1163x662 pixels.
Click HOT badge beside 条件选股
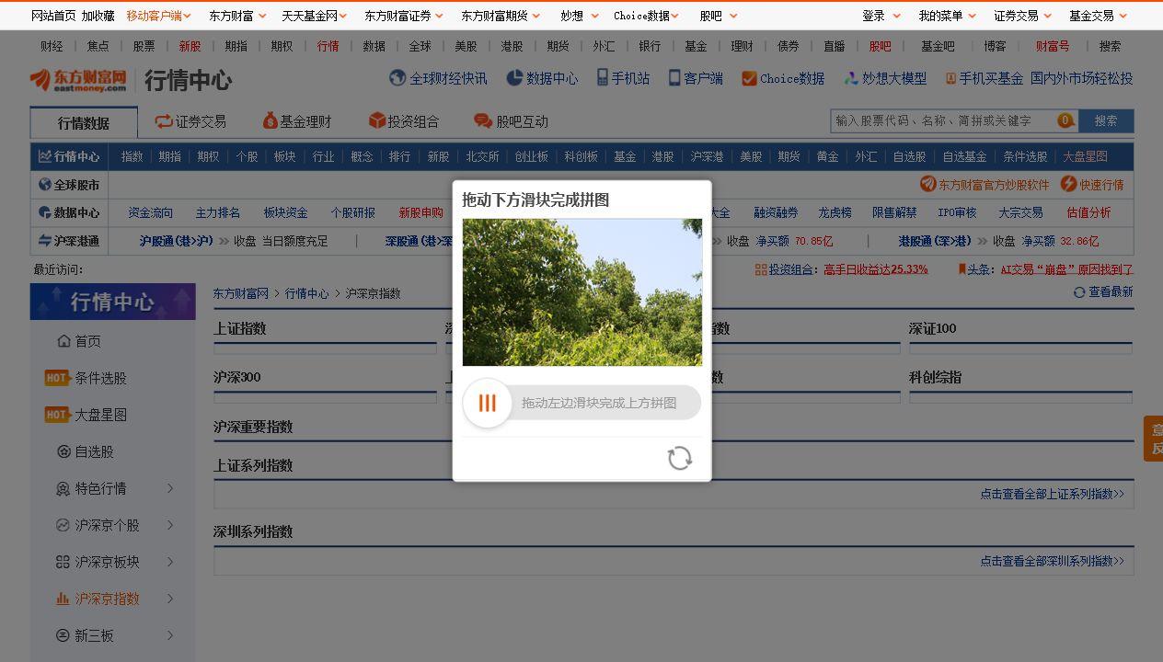coord(57,378)
